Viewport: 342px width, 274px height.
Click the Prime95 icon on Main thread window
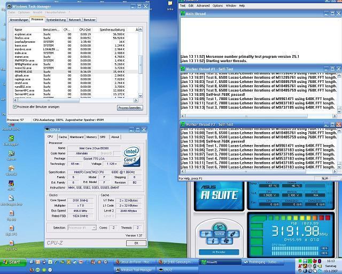182,14
